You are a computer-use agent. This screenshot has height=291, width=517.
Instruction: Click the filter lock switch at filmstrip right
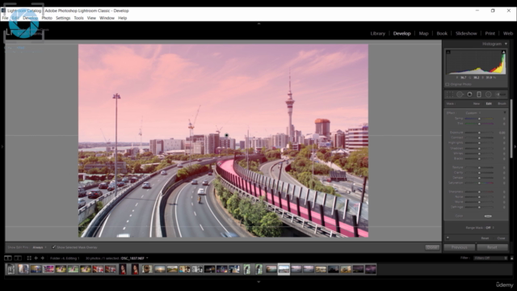click(512, 258)
